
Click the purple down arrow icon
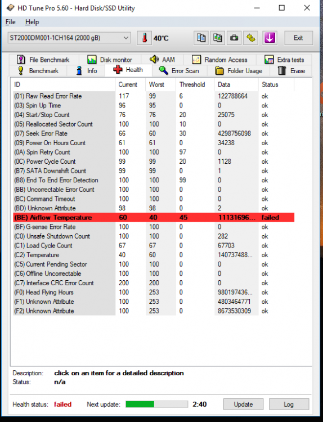click(x=270, y=38)
